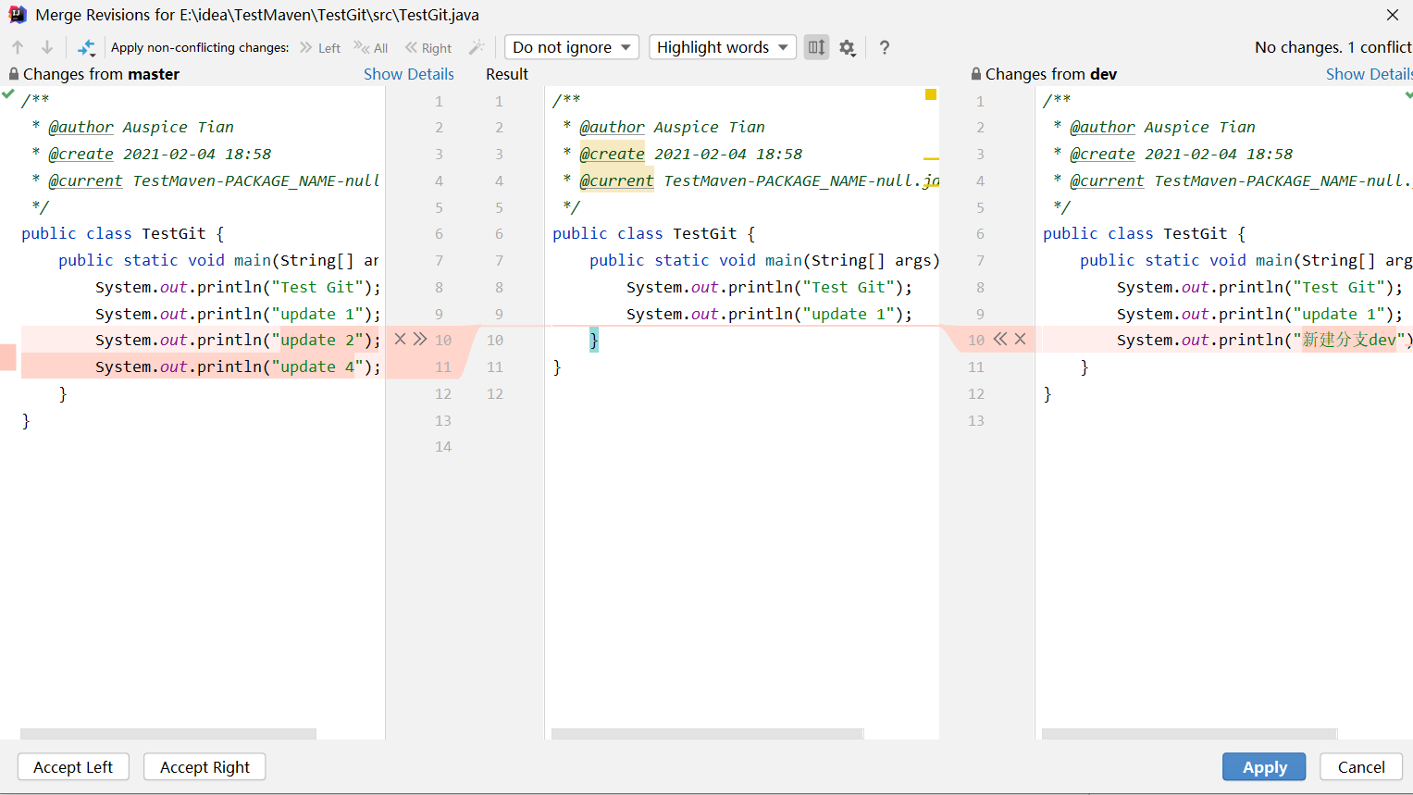Image resolution: width=1413 pixels, height=795 pixels.
Task: Jump to next difference with down arrow
Action: (x=47, y=47)
